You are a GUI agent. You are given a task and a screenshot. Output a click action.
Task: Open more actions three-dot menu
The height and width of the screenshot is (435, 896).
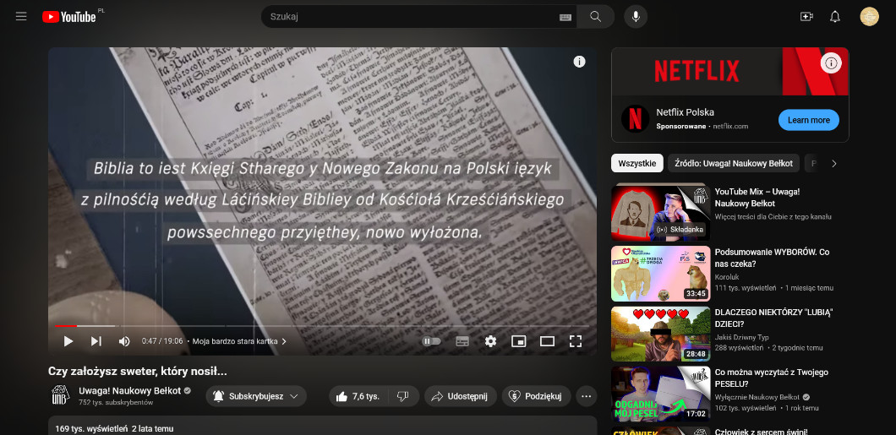point(587,396)
